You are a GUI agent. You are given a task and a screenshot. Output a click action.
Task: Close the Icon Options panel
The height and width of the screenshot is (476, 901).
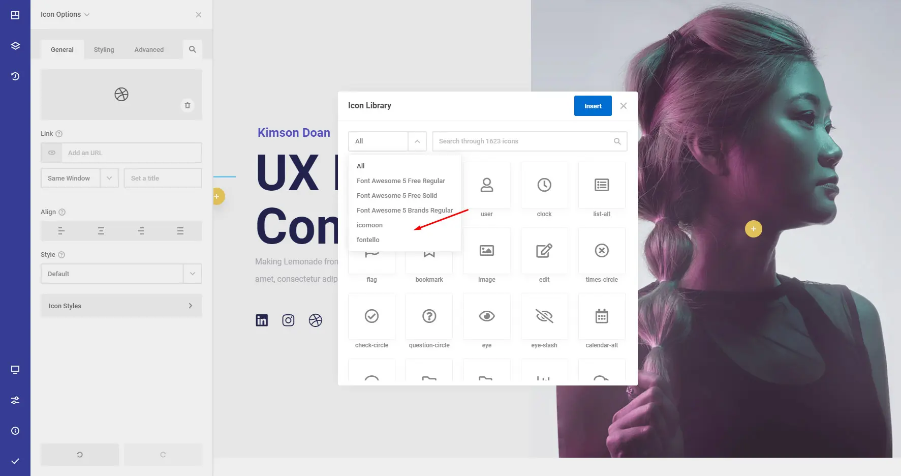(199, 15)
